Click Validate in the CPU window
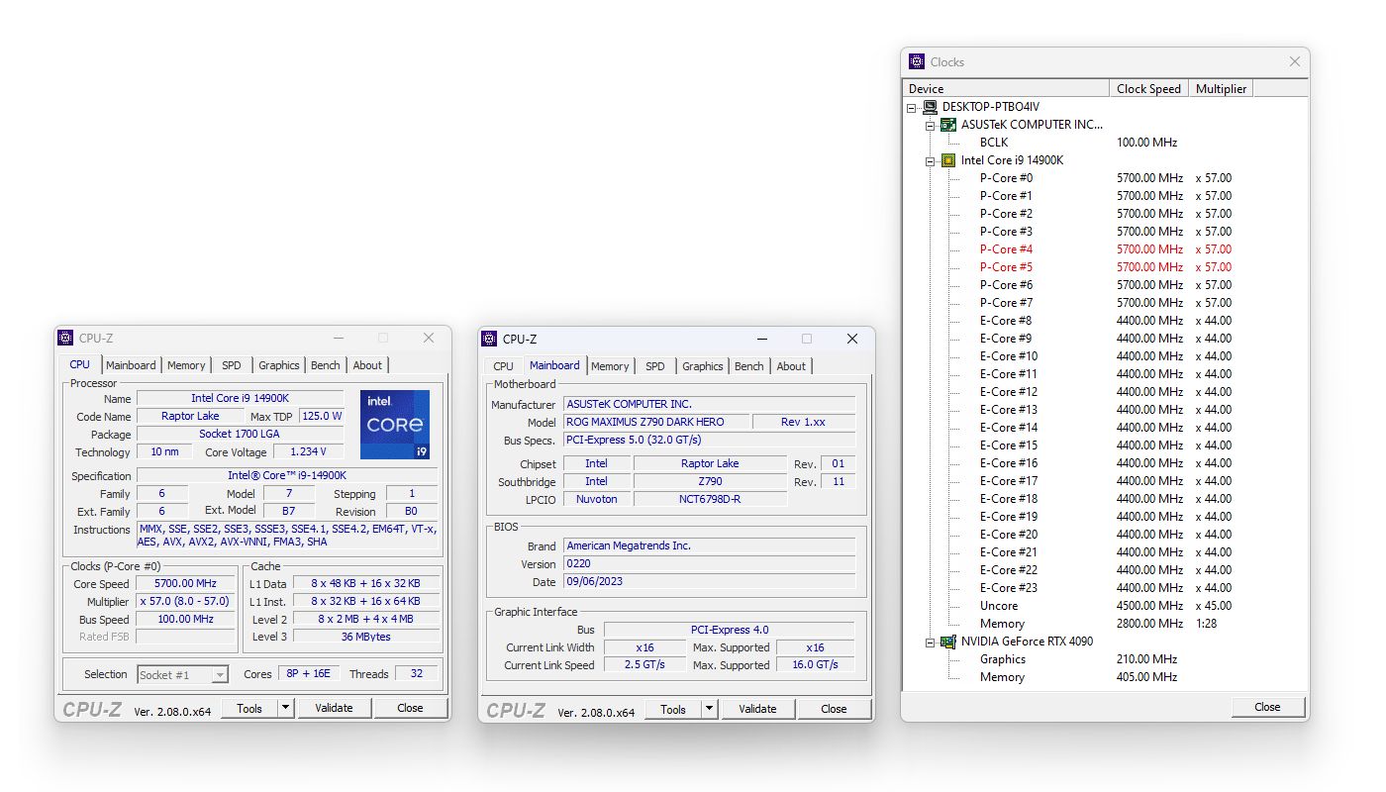1386x792 pixels. click(x=335, y=708)
